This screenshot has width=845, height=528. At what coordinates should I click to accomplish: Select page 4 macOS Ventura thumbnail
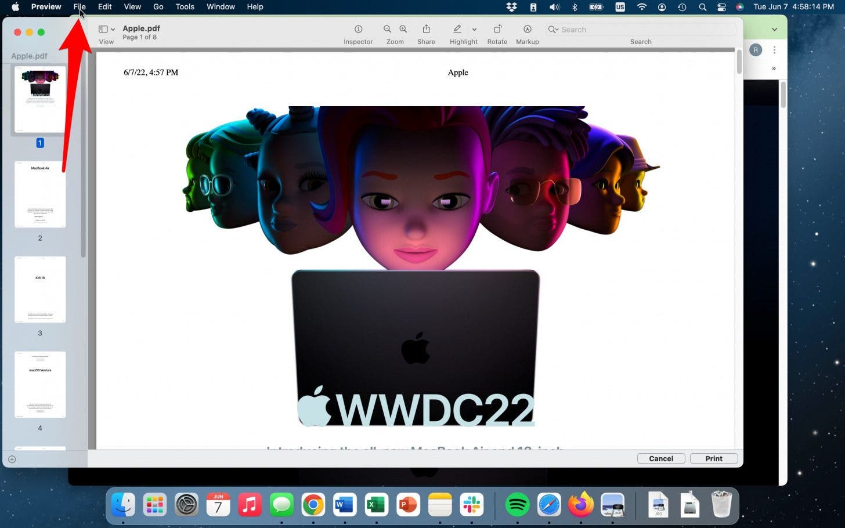tap(40, 384)
